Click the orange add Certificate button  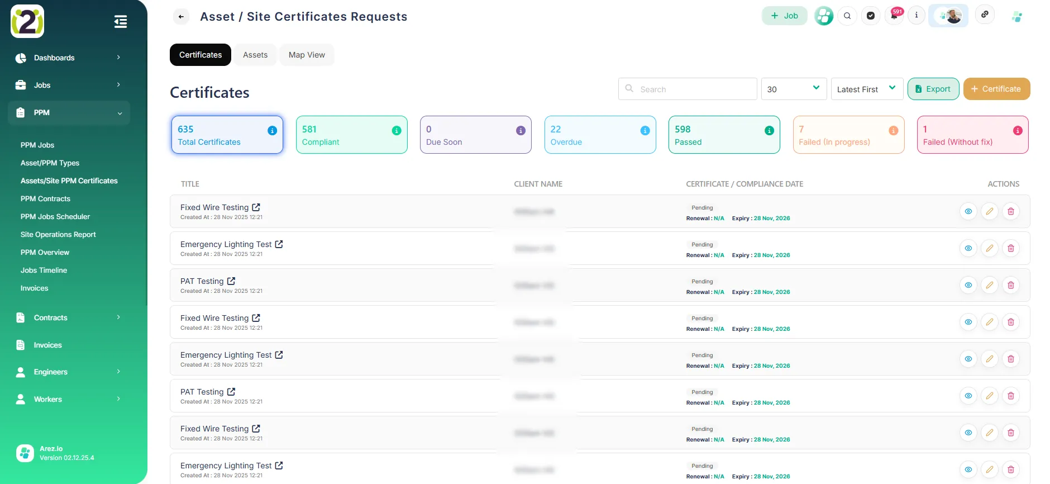click(x=996, y=89)
